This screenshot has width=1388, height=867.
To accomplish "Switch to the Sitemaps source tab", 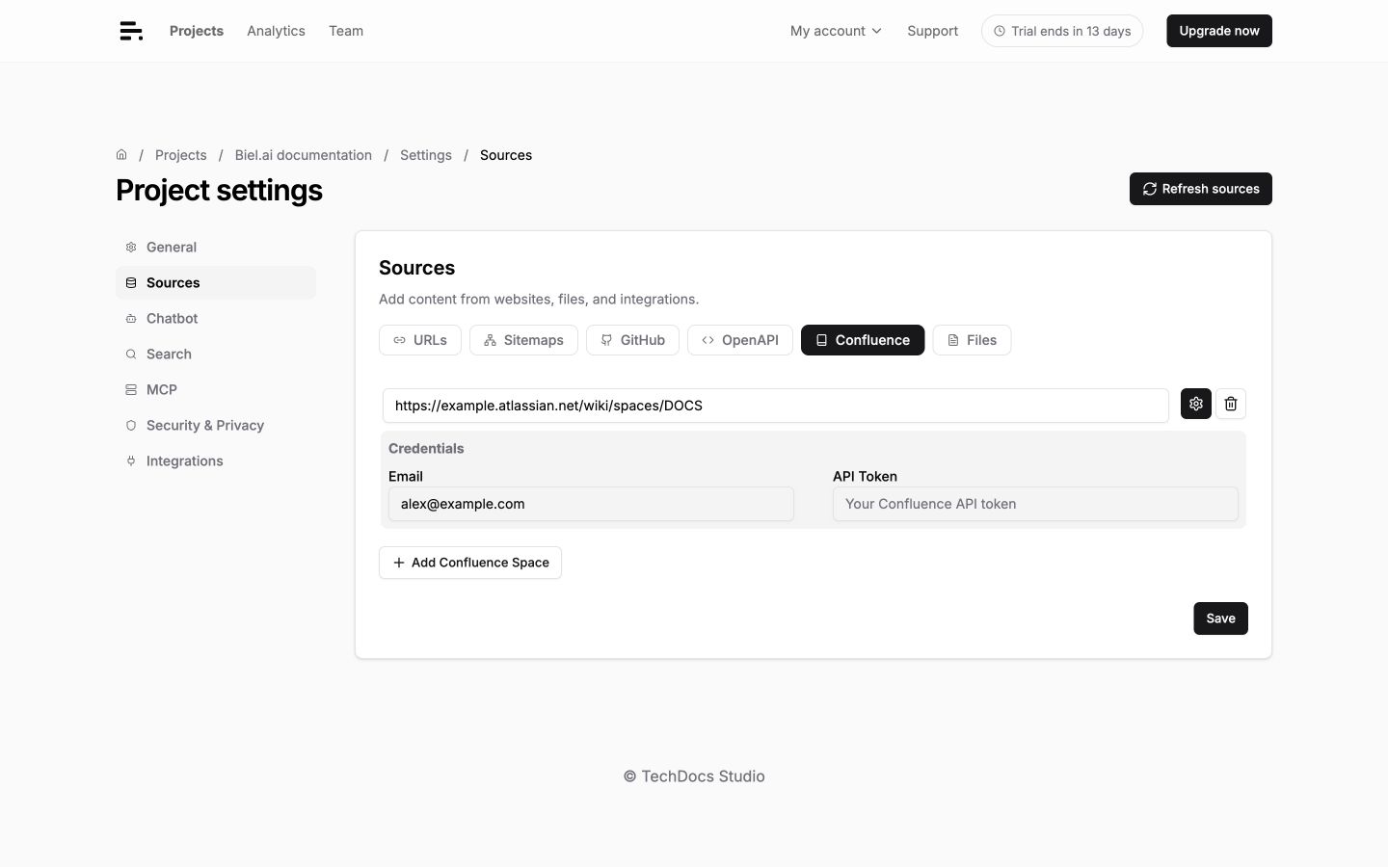I will coord(523,340).
